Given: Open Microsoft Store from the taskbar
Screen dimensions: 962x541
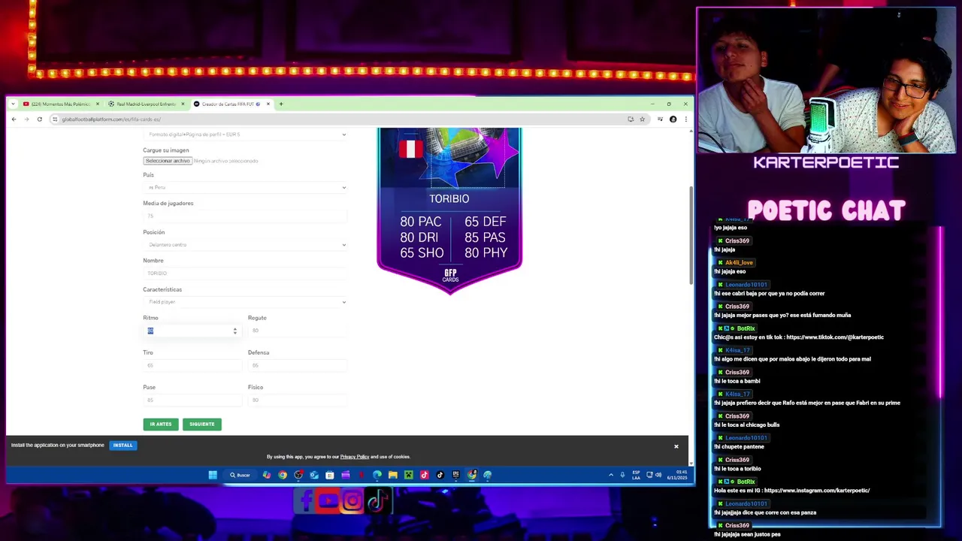Looking at the screenshot, I should [x=330, y=475].
